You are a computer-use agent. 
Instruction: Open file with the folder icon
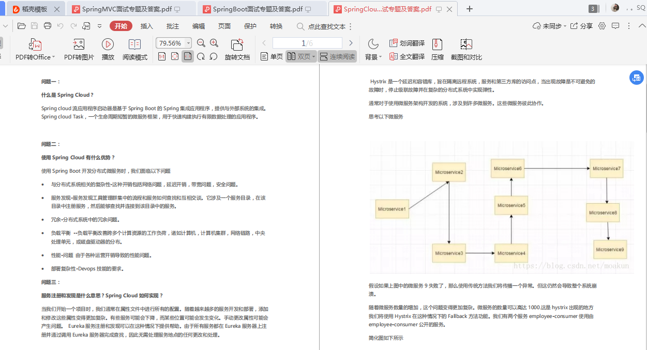(x=21, y=26)
